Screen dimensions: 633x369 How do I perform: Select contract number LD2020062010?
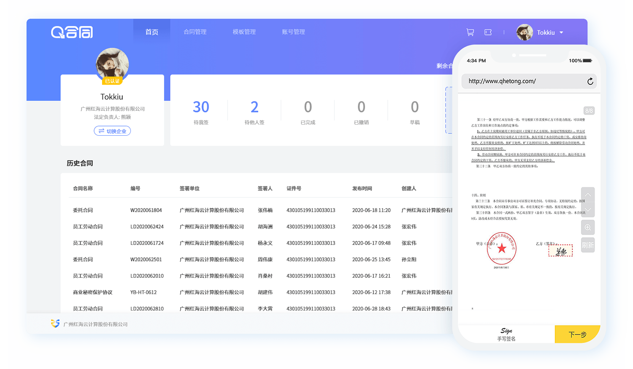tap(147, 276)
